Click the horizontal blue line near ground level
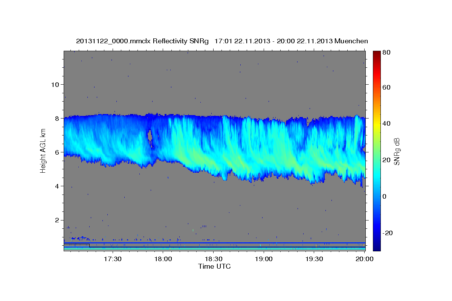 214,243
